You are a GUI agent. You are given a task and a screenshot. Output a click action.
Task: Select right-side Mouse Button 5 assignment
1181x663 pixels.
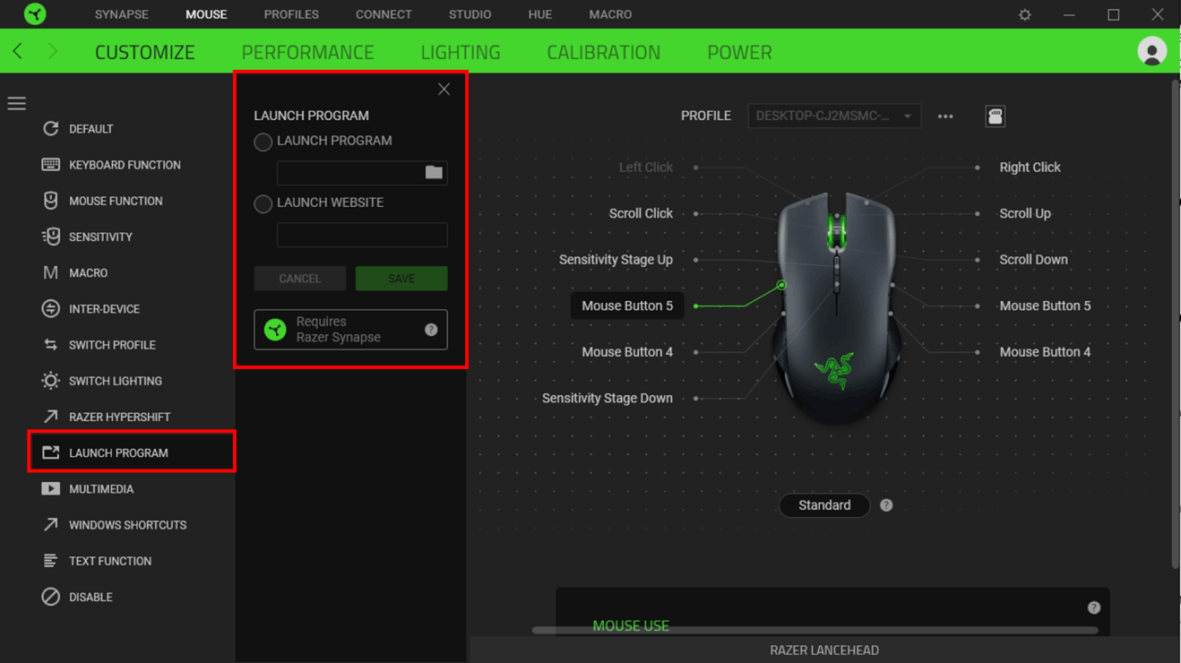[1045, 306]
